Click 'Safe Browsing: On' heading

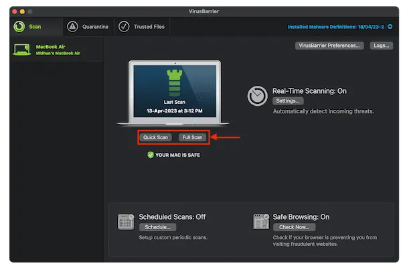tap(301, 217)
